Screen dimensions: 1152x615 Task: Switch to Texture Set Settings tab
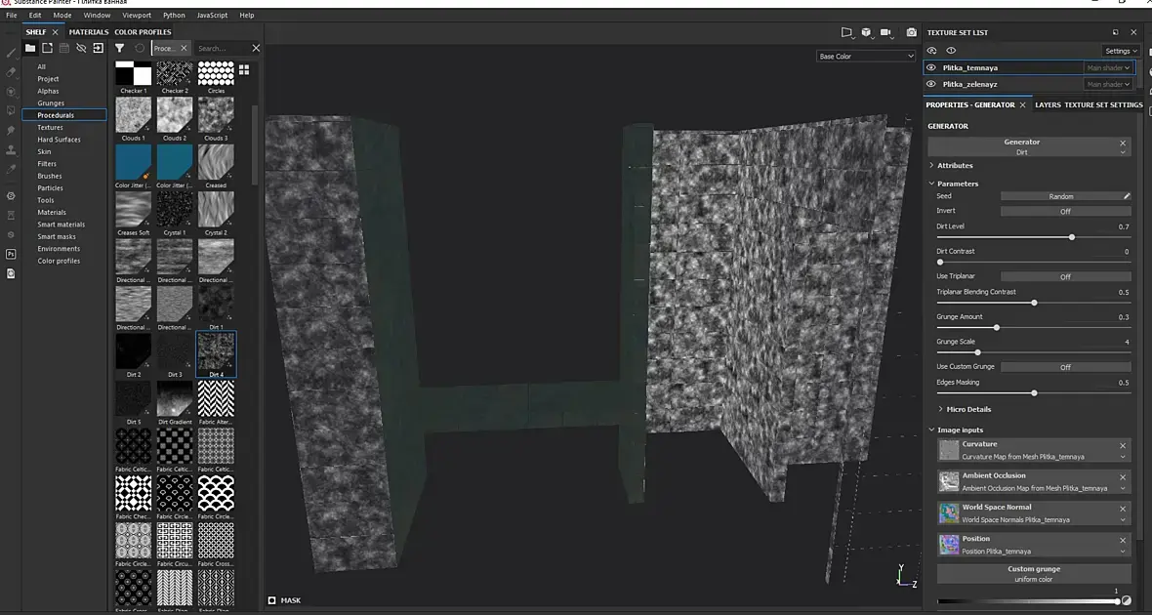tap(1103, 105)
